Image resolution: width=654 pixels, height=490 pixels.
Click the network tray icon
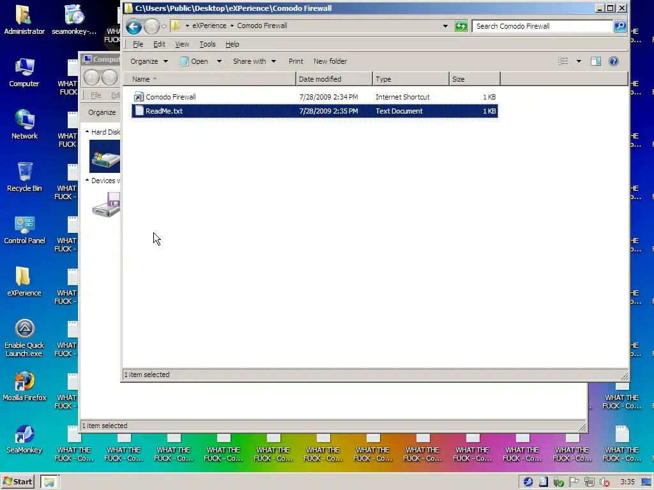tap(589, 482)
